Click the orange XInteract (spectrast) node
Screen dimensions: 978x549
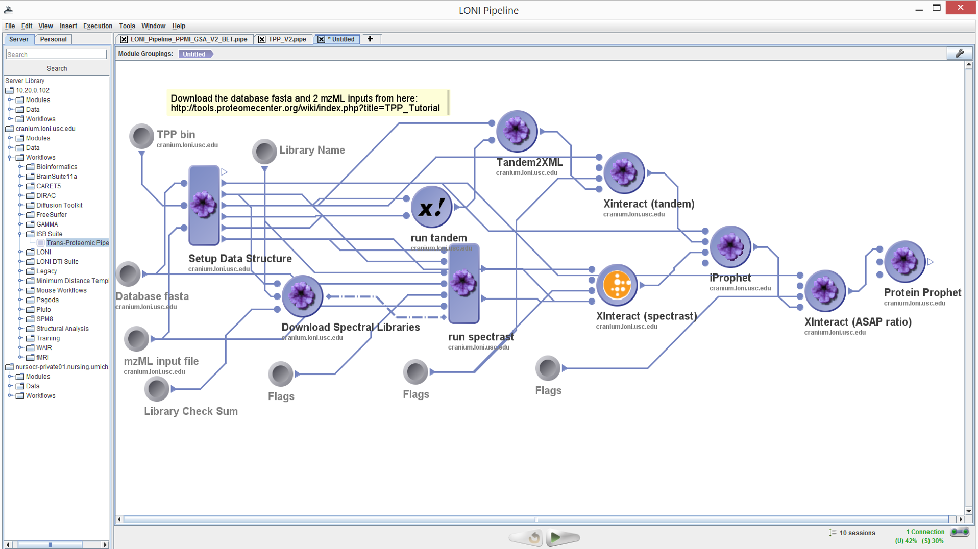point(617,285)
